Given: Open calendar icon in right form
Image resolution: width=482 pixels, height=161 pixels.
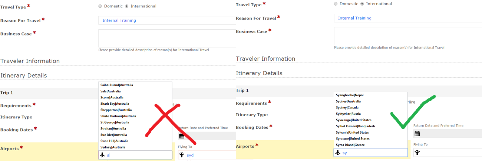Looking at the screenshot, I should [417, 134].
